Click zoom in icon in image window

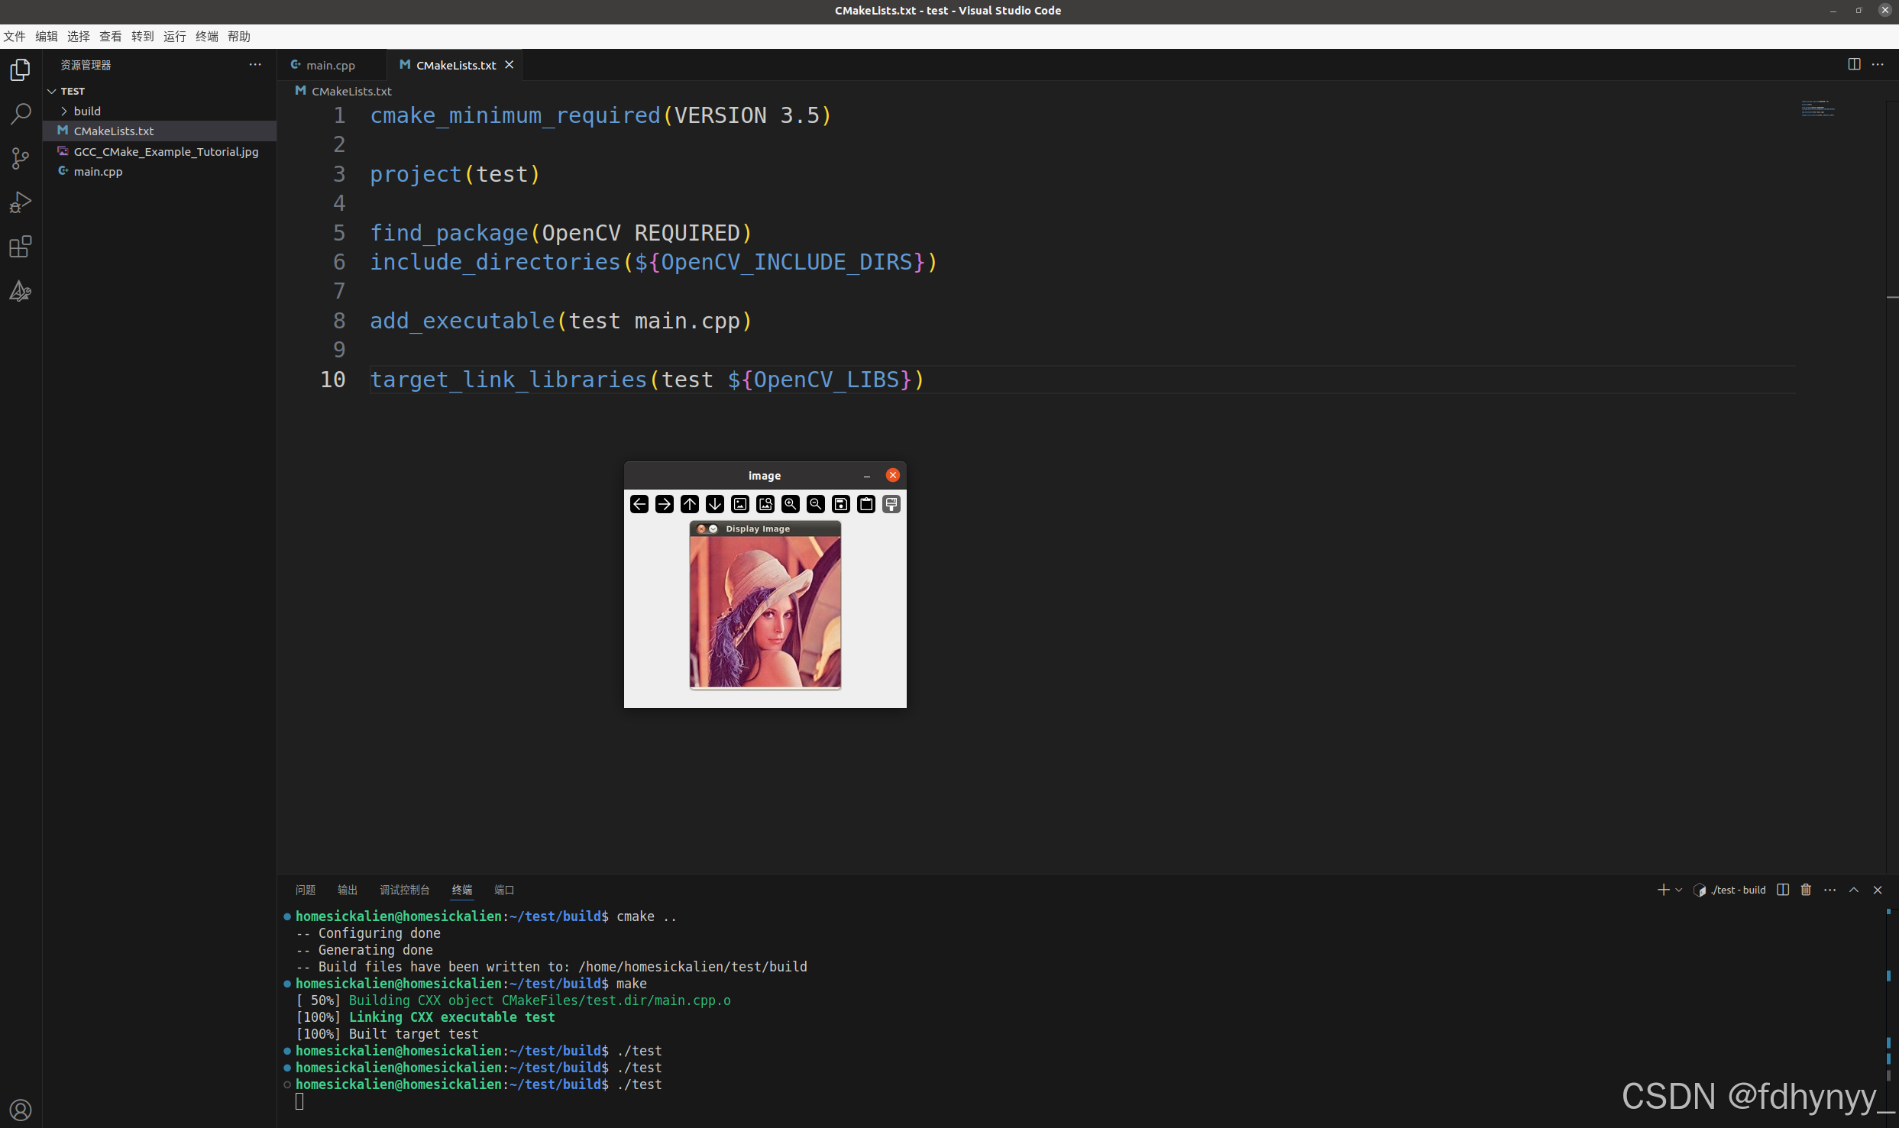pyautogui.click(x=791, y=504)
